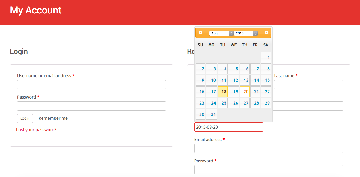
Task: Open the Lost your password link
Action: pos(36,130)
